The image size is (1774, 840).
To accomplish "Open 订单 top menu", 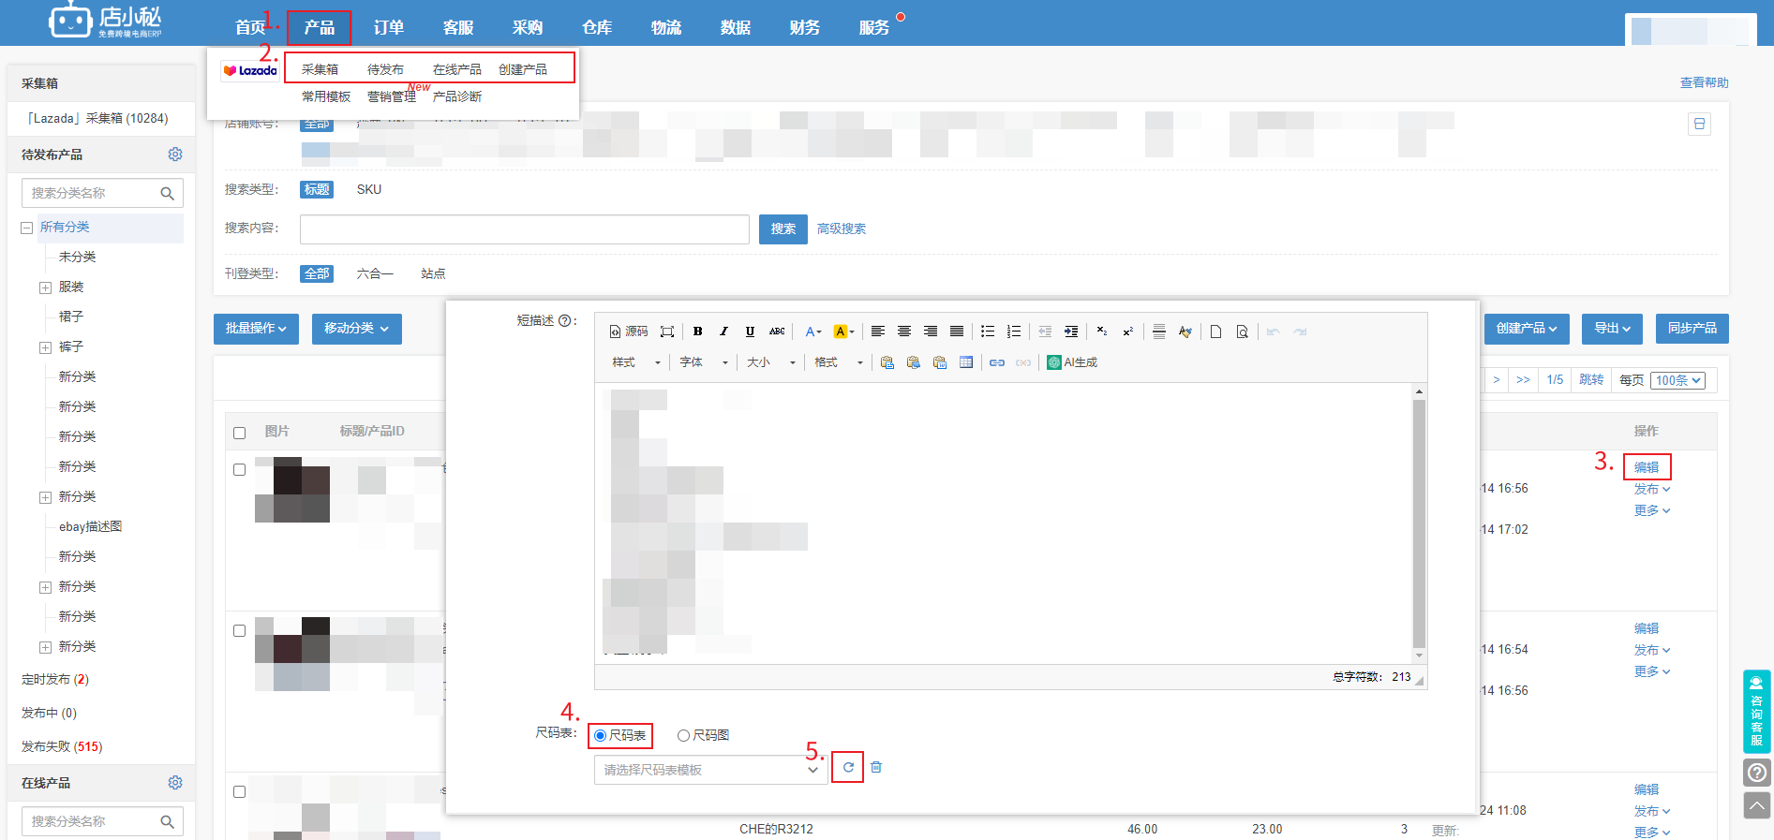I will (389, 27).
